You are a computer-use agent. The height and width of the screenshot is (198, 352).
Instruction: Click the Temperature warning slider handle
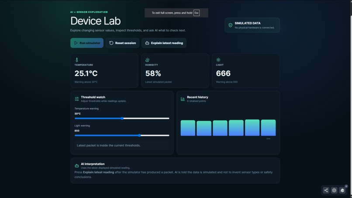click(122, 118)
